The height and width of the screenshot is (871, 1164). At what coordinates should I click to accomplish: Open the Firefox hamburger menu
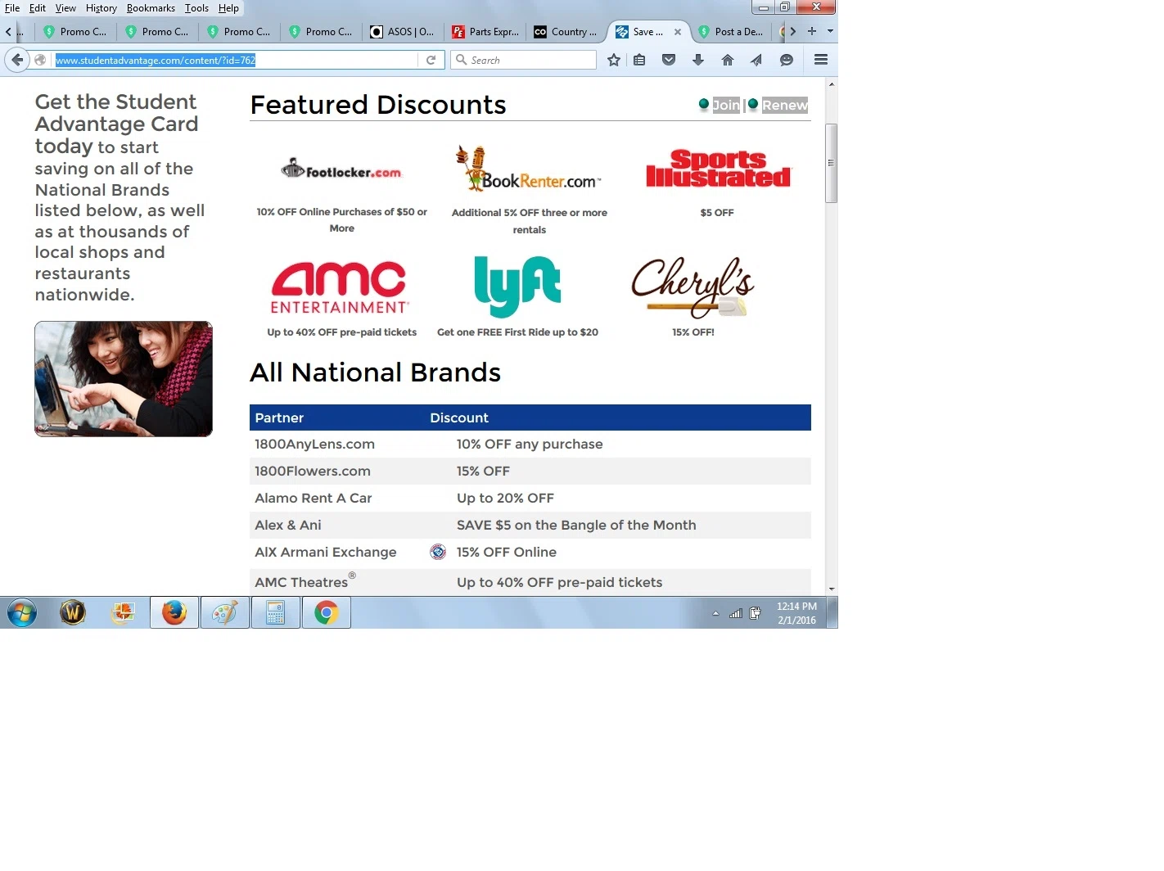[821, 60]
